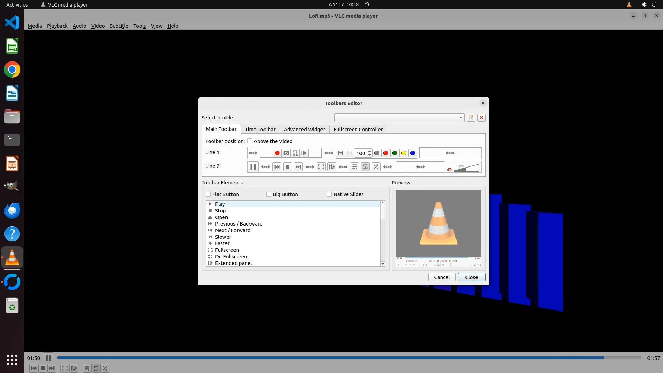Open the Playback menu
This screenshot has height=373, width=663.
57,26
